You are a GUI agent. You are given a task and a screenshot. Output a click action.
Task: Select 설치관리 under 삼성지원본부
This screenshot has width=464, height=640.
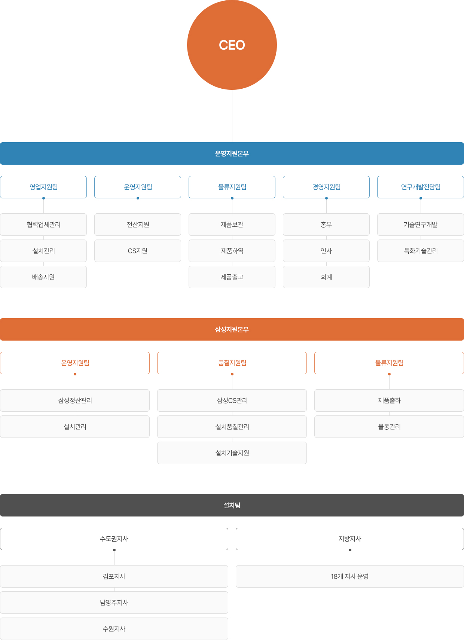tap(75, 427)
